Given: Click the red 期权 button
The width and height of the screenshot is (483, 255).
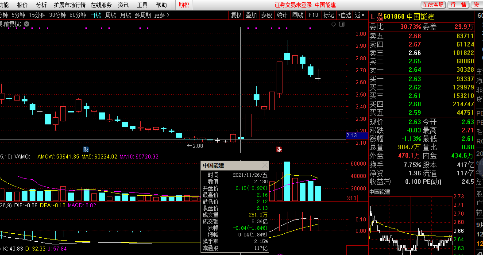Looking at the screenshot, I should click(x=184, y=5).
